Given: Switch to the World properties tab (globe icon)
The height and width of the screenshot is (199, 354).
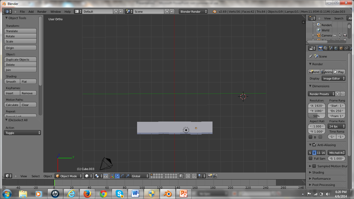Looking at the screenshot, I should pyautogui.click(x=335, y=48).
